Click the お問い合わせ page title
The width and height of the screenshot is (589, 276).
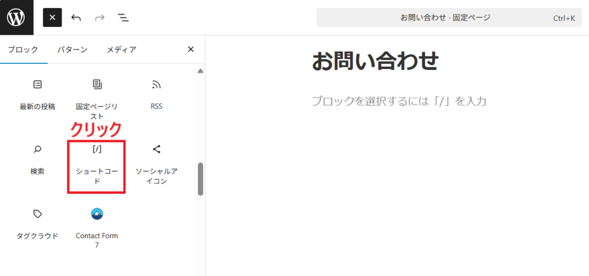pyautogui.click(x=375, y=61)
